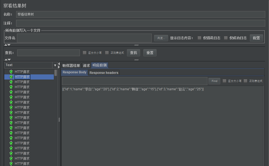Toggle 正则表达式 checkbox next to the Find button
Viewport: 269px width, 166px height.
[245, 81]
